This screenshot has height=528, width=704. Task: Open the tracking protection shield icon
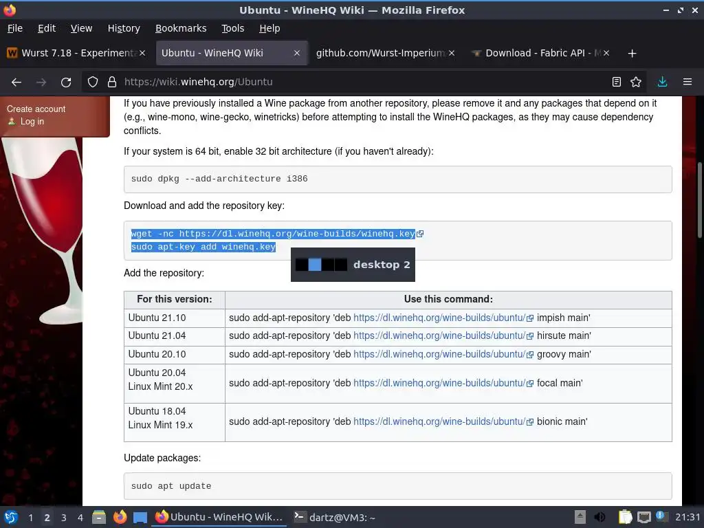(93, 82)
